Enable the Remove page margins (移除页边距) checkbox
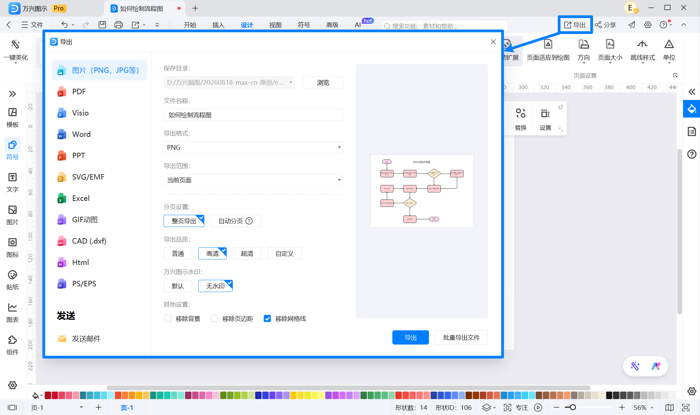Screen dimensions: 700x415 214,318
